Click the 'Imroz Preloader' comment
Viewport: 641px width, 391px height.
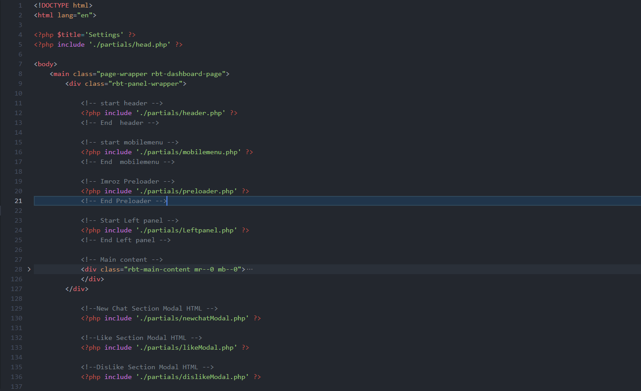coord(128,181)
